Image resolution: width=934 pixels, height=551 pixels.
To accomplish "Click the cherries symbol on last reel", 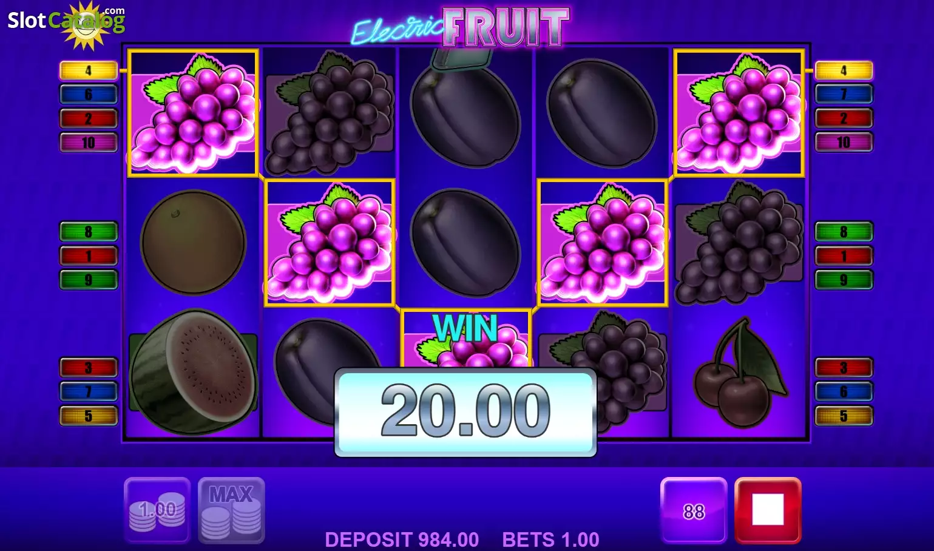I will point(739,372).
